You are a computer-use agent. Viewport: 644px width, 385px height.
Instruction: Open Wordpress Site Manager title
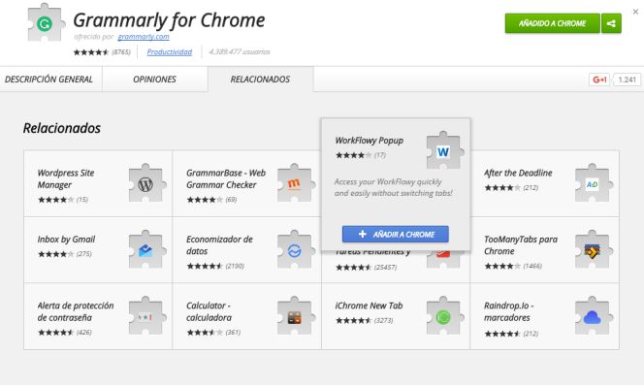(x=66, y=178)
